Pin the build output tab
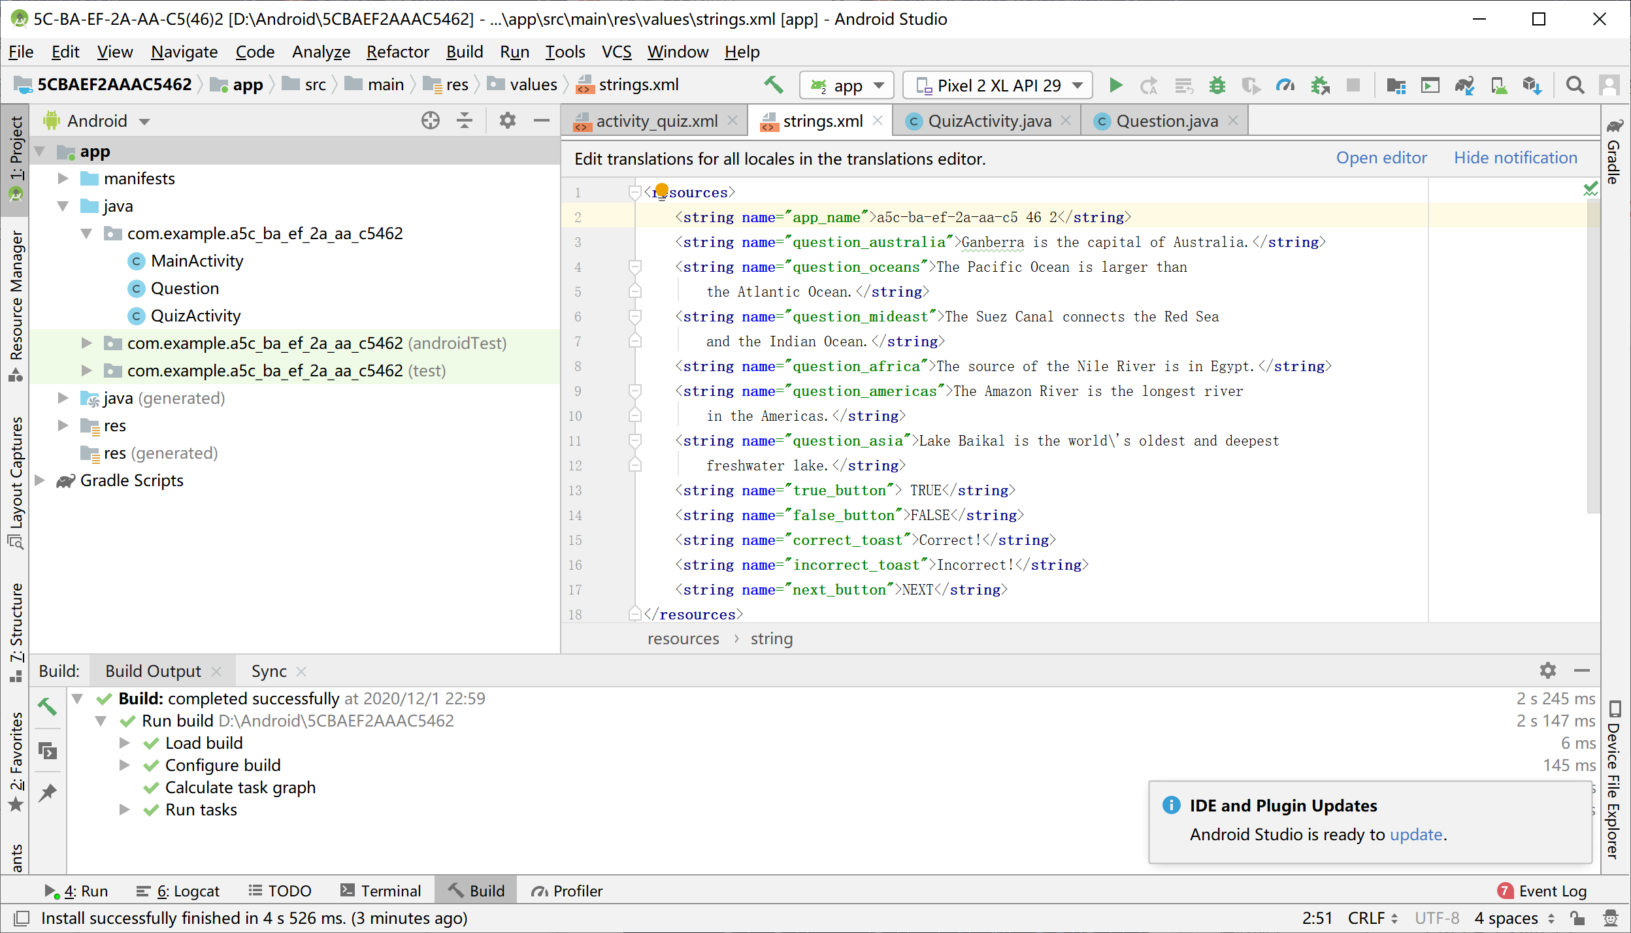Viewport: 1631px width, 933px height. click(x=48, y=793)
